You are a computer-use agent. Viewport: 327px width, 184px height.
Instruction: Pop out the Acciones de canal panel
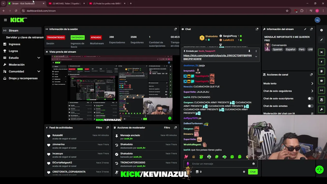[x=311, y=75]
